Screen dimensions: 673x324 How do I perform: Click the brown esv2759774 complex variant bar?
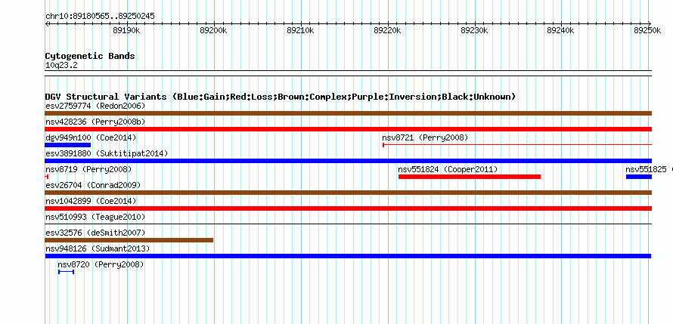(x=348, y=113)
